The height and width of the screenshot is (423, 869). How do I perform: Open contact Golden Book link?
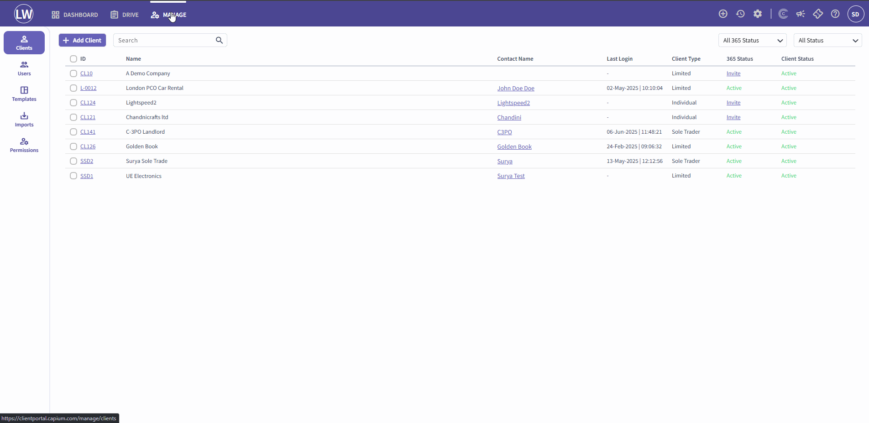click(514, 147)
